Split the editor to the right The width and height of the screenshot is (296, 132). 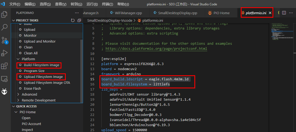point(284,13)
